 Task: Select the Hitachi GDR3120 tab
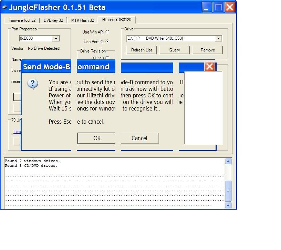click(x=116, y=20)
